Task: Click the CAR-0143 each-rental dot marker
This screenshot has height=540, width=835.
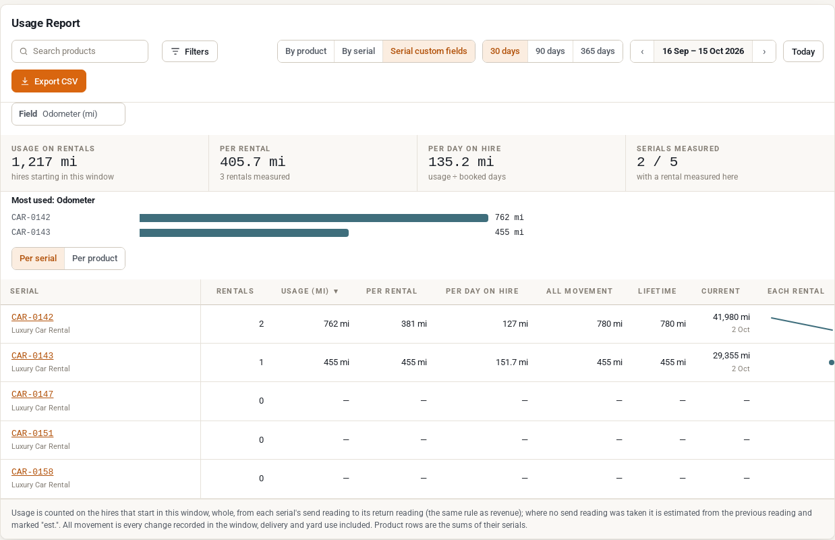Action: pos(832,362)
